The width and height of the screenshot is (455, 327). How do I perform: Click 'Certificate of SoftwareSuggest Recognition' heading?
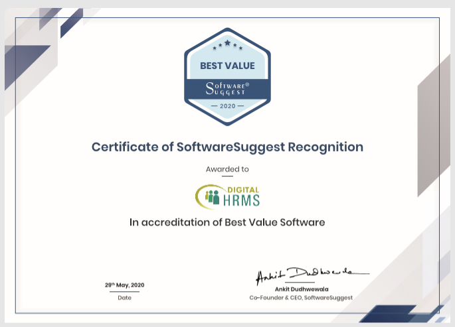pos(227,147)
